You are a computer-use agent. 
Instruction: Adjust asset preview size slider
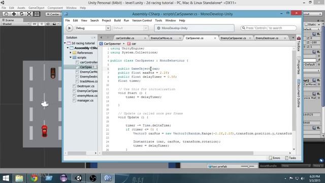(x=248, y=166)
